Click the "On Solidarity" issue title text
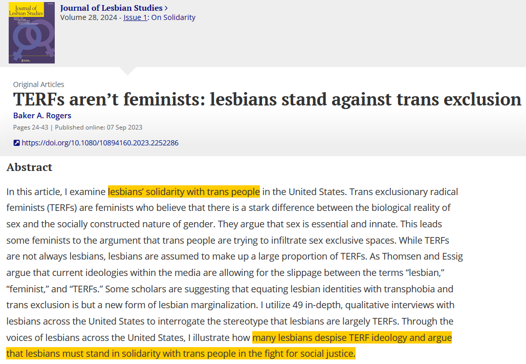 172,17
